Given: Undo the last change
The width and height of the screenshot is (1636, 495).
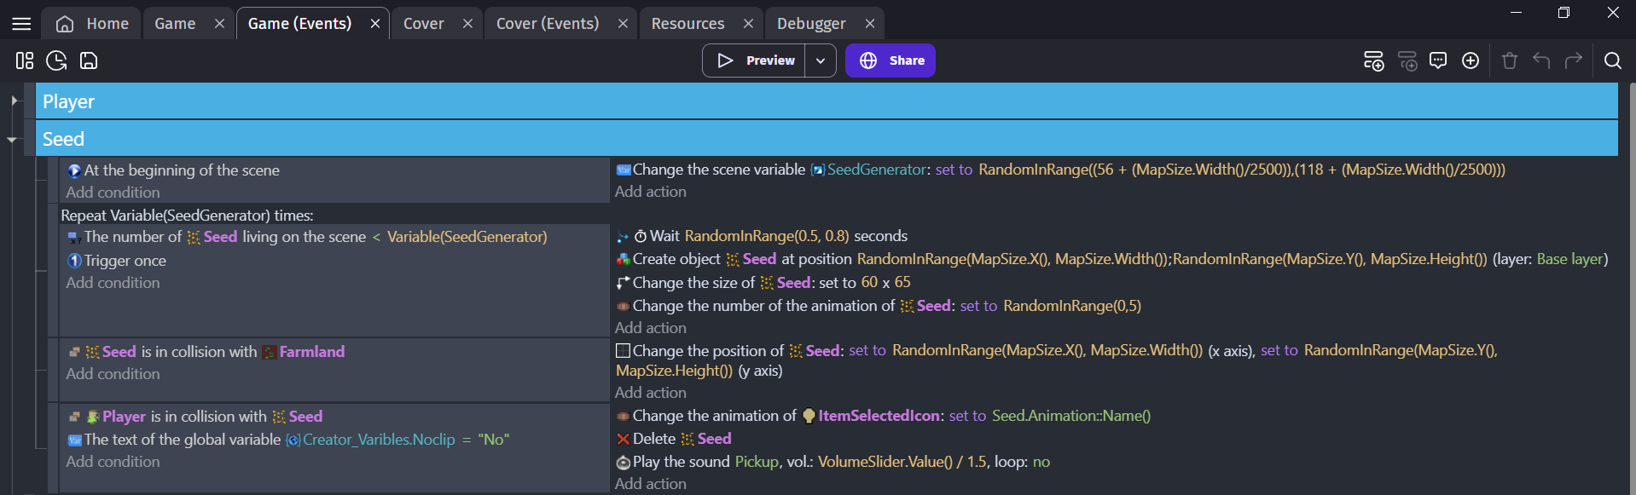Looking at the screenshot, I should tap(1540, 60).
